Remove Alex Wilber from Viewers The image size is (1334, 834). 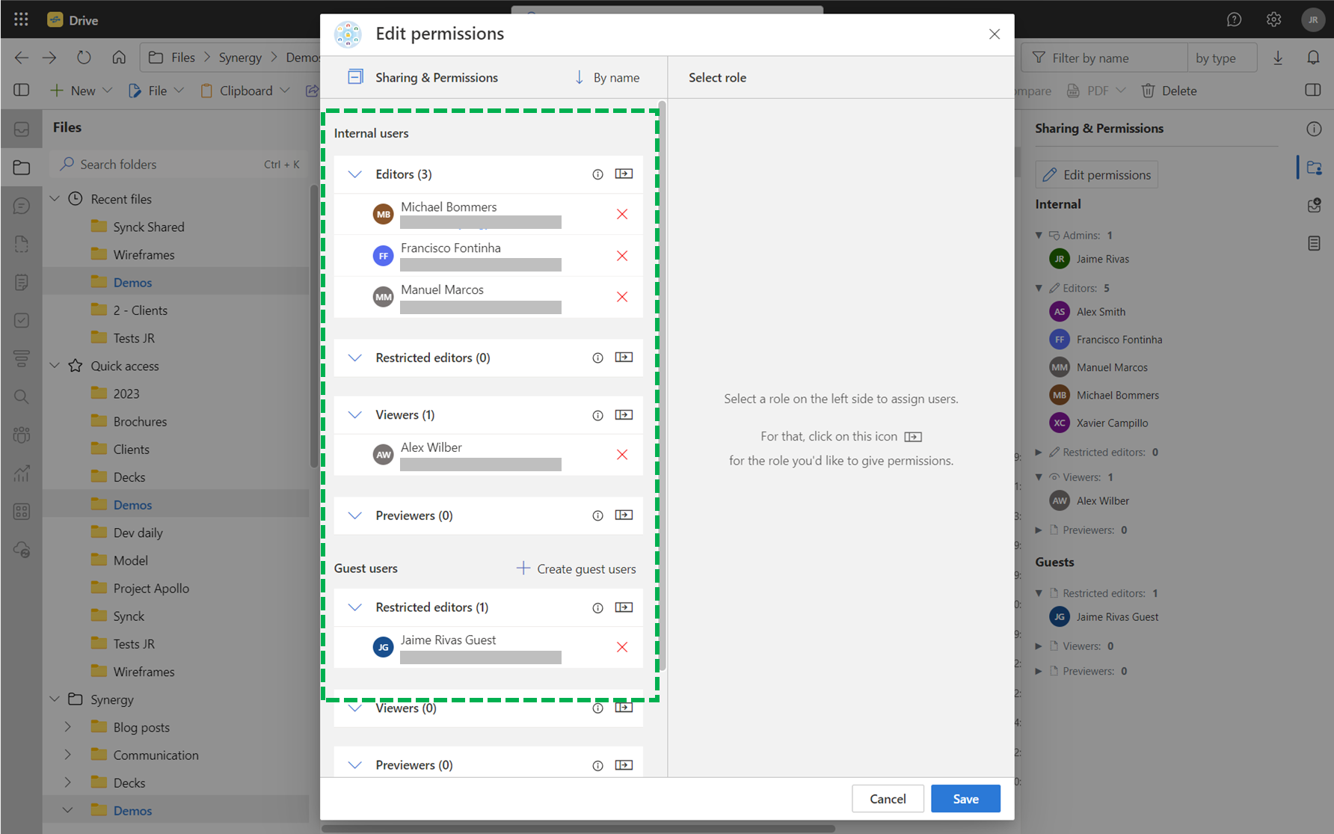point(621,455)
